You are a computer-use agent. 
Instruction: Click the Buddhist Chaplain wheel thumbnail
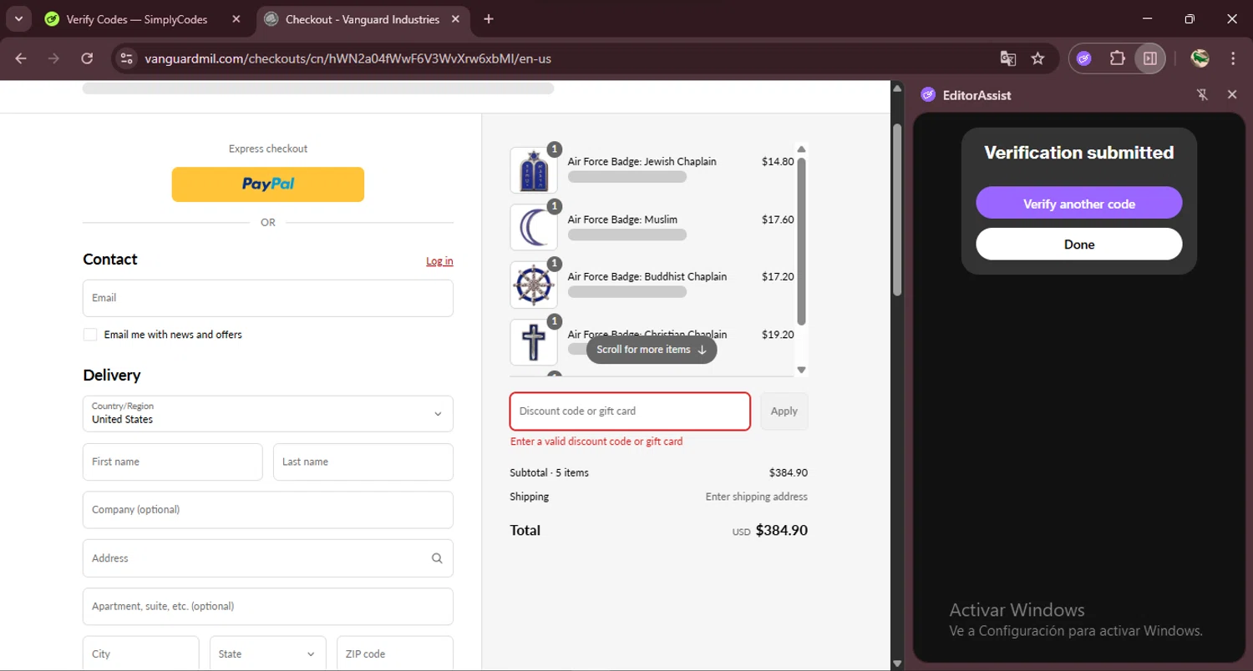click(x=534, y=285)
